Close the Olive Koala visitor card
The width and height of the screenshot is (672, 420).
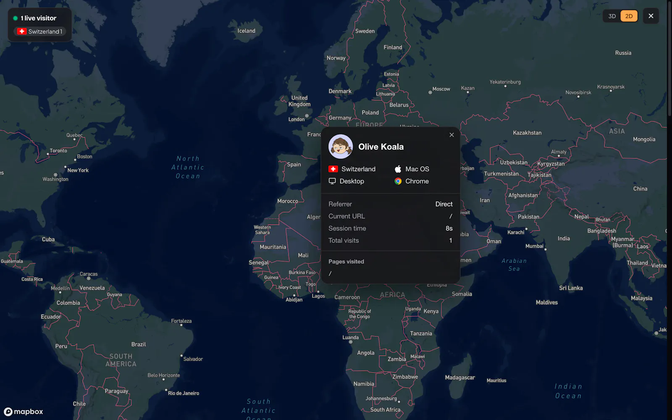pyautogui.click(x=451, y=135)
